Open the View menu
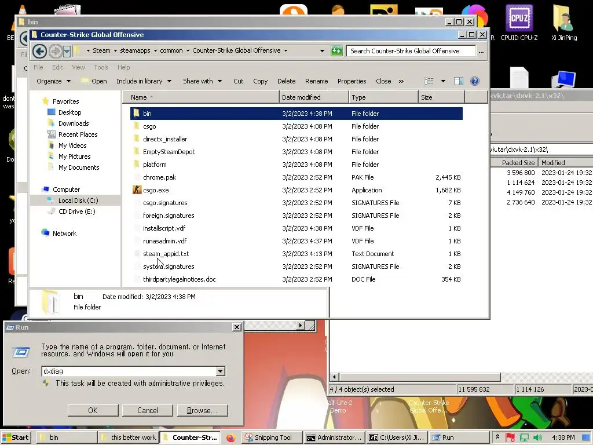This screenshot has height=445, width=593. point(78,67)
